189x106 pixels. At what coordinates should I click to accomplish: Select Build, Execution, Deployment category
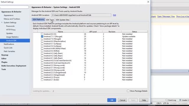[14, 66]
